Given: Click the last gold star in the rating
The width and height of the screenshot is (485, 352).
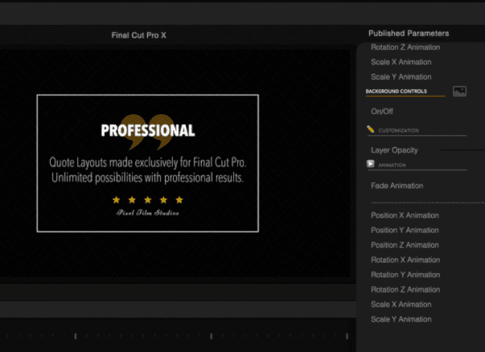Looking at the screenshot, I should pos(179,200).
